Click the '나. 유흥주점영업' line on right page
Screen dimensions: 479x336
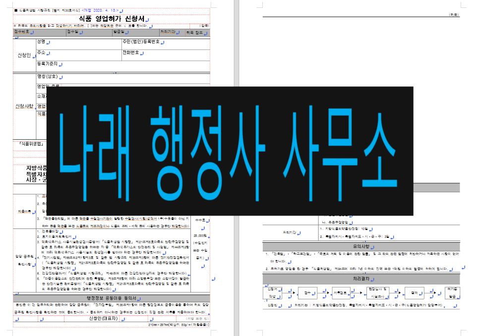(335, 222)
